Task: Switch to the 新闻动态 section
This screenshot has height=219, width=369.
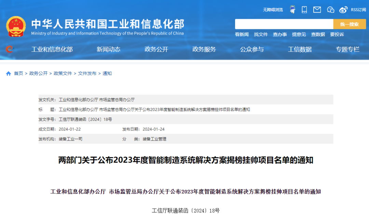Action: coord(108,49)
